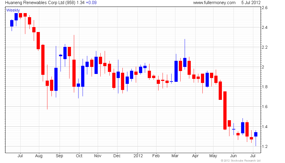Click the 2.6 price axis label

pyautogui.click(x=264, y=8)
